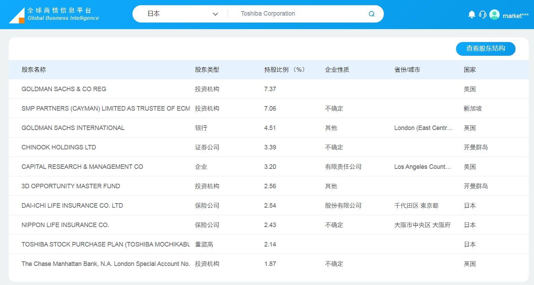Open customer support headset icon
The image size is (534, 285).
click(x=482, y=15)
